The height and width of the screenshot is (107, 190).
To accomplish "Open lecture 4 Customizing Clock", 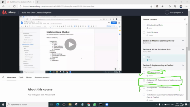I will point(154,25).
